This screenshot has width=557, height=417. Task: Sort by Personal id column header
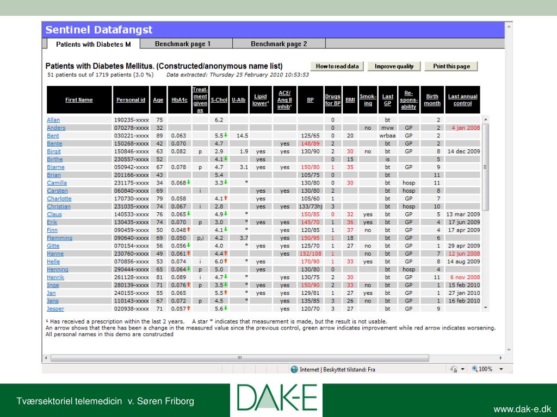tap(131, 100)
